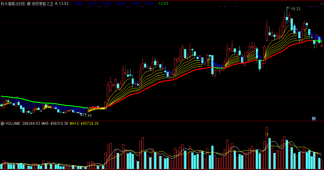Click the blue value 13.80
The height and width of the screenshot is (170, 324).
(x=106, y=4)
